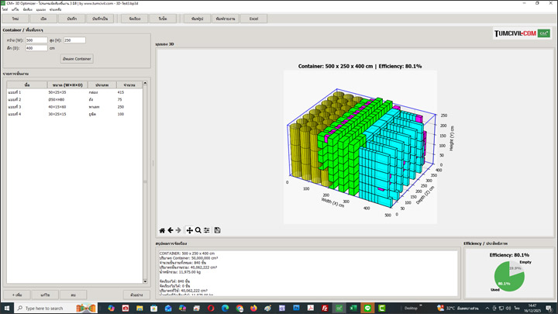
Task: Click the container width (W) input field
Action: tap(36, 40)
